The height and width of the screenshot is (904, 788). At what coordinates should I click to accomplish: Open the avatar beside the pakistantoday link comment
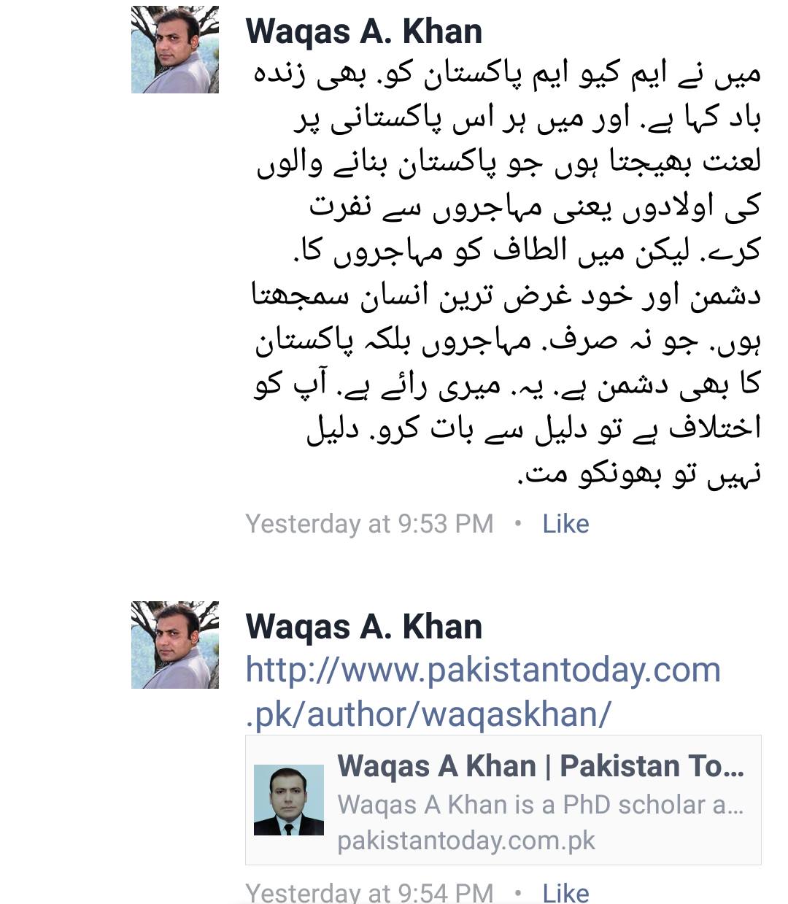[175, 645]
